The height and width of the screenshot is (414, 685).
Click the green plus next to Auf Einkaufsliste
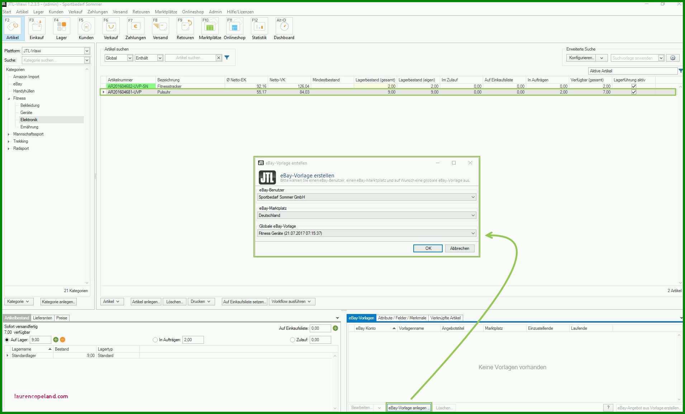pos(336,328)
